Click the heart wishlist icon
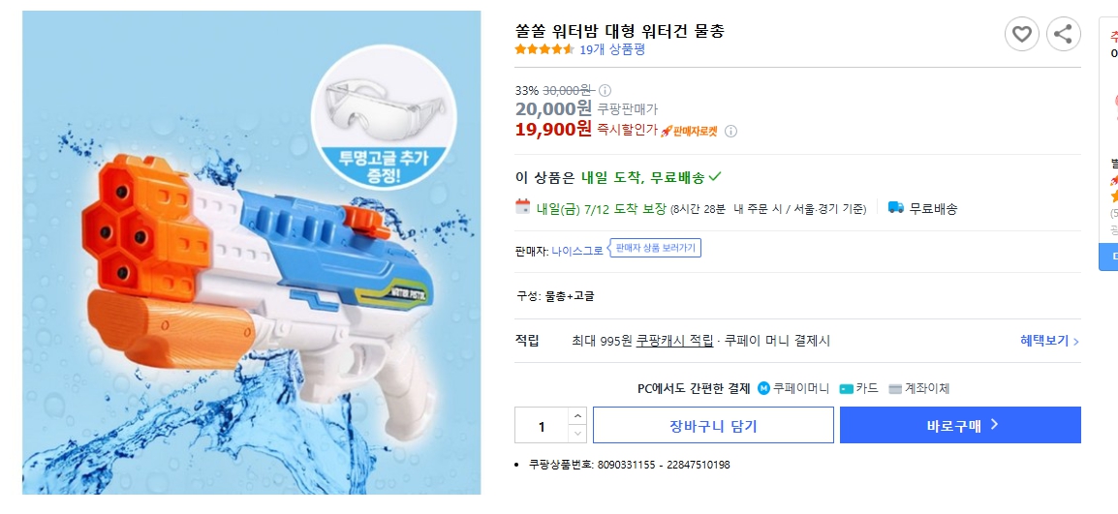 (1021, 35)
